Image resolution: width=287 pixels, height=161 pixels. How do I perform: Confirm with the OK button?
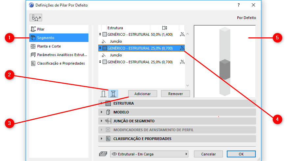point(241,154)
